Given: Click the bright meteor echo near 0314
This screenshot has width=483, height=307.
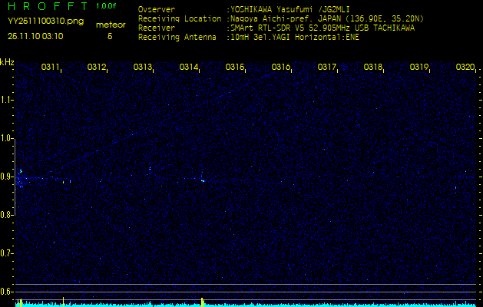Looking at the screenshot, I should pyautogui.click(x=202, y=180).
